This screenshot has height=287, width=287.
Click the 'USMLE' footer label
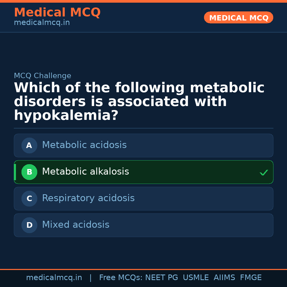pos(196,277)
